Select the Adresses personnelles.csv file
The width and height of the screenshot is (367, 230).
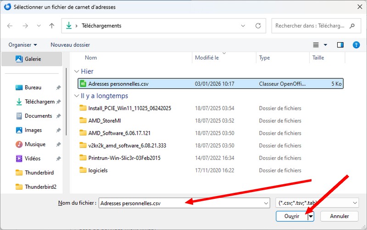[118, 84]
